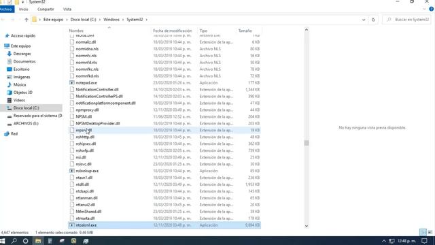This screenshot has height=245, width=435.
Task: Go up one folder level arrow
Action: (27, 20)
